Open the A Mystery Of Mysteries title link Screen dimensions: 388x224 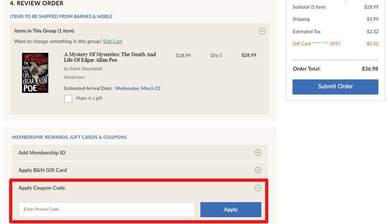pyautogui.click(x=110, y=58)
